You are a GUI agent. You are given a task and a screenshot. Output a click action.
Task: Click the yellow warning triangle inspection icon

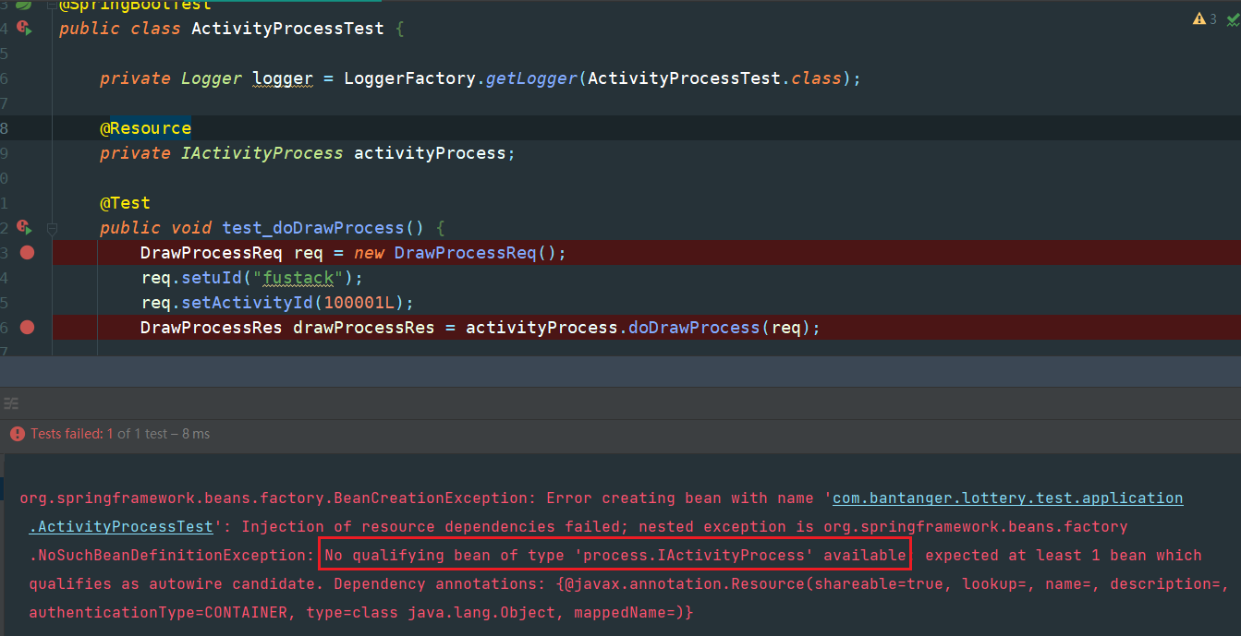click(1198, 18)
